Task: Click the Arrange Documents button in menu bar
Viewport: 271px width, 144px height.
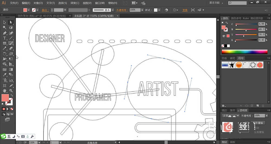Action: coord(135,3)
